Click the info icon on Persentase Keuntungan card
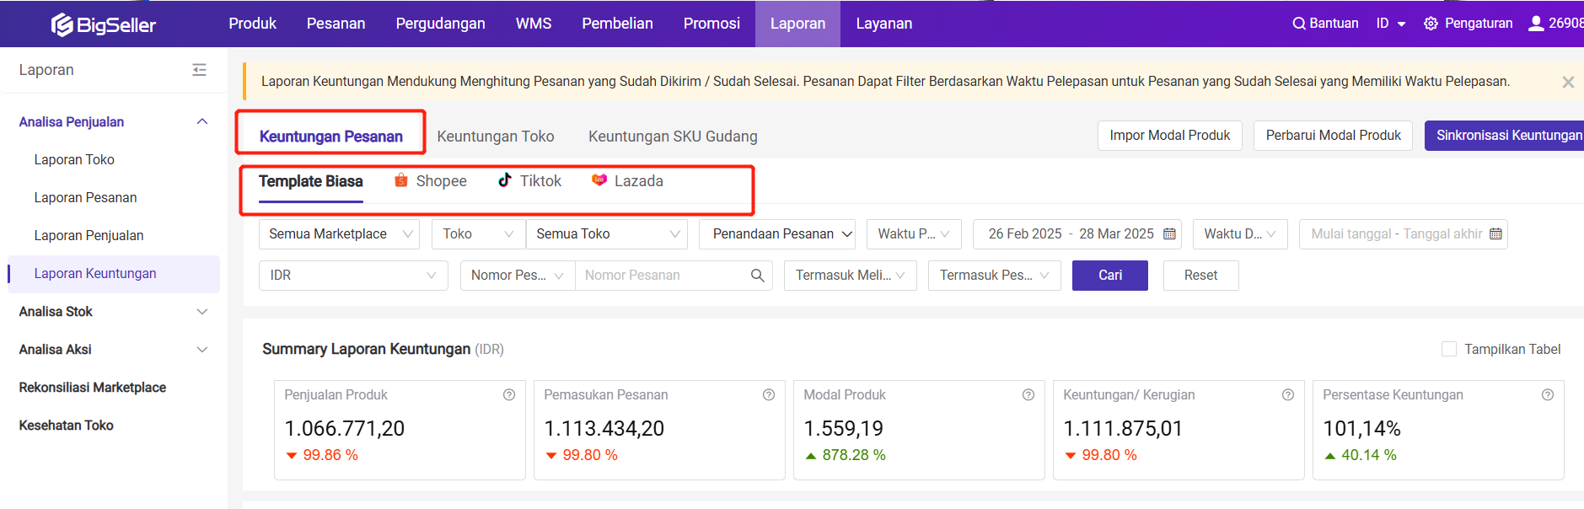 click(1548, 395)
